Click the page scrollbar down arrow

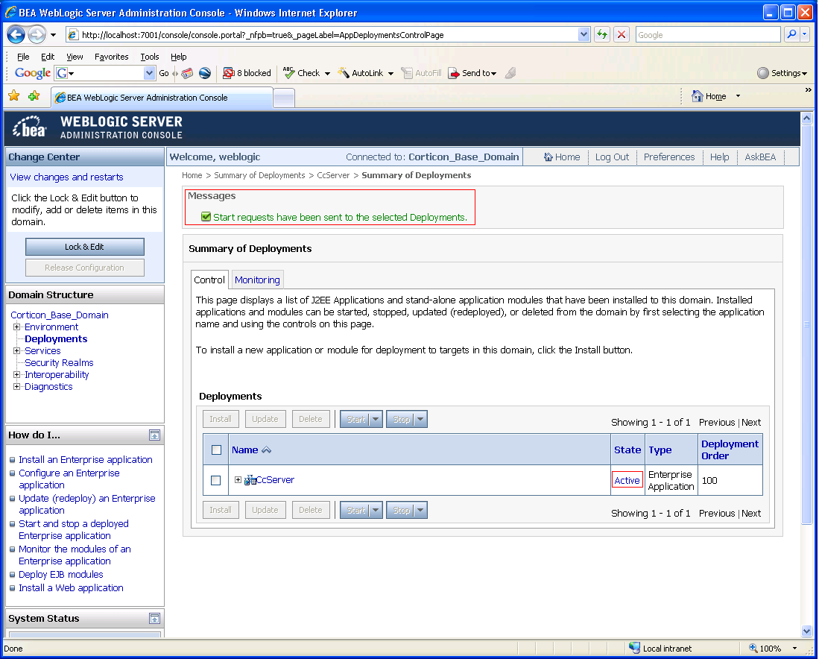coord(807,631)
